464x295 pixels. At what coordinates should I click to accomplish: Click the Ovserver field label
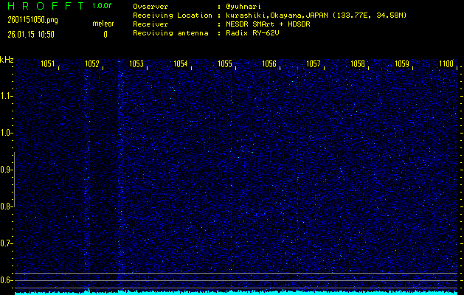coord(150,7)
